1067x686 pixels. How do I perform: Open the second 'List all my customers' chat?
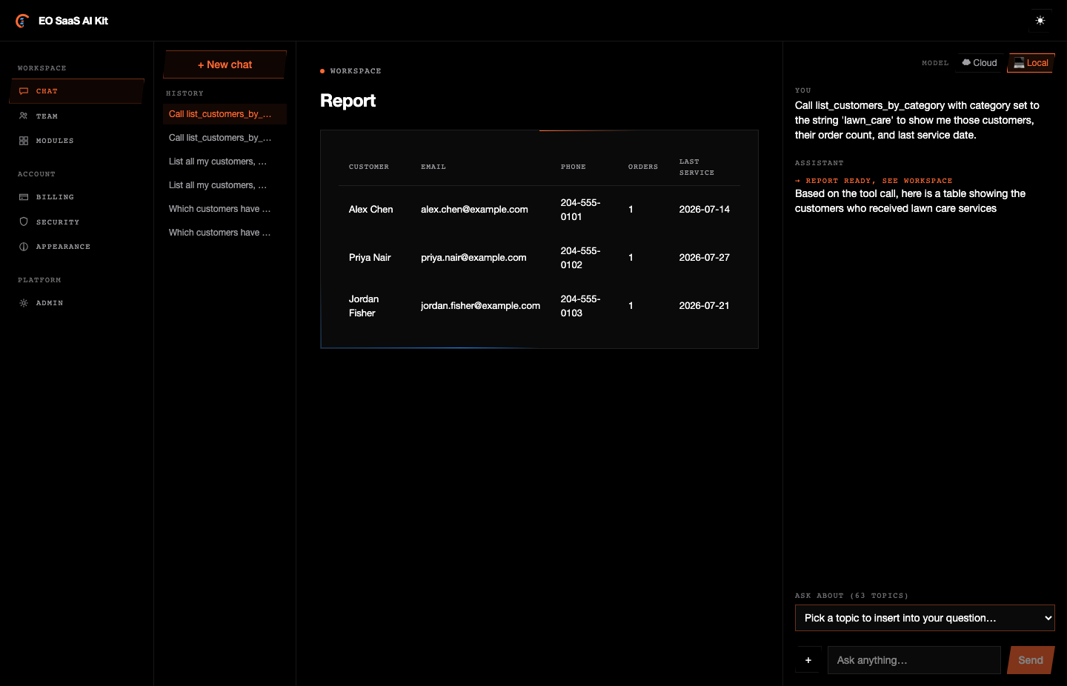point(225,185)
